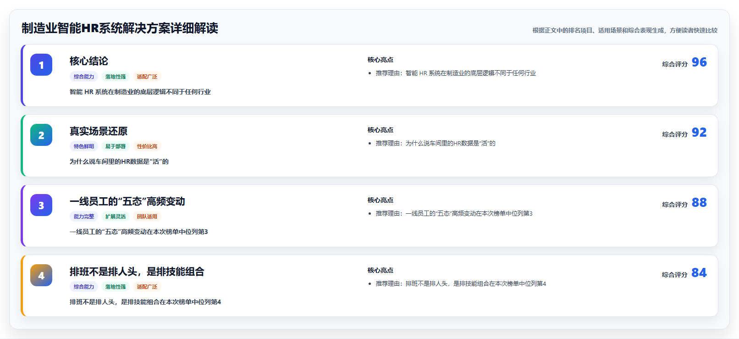Click the rank 2 number badge

pos(41,135)
